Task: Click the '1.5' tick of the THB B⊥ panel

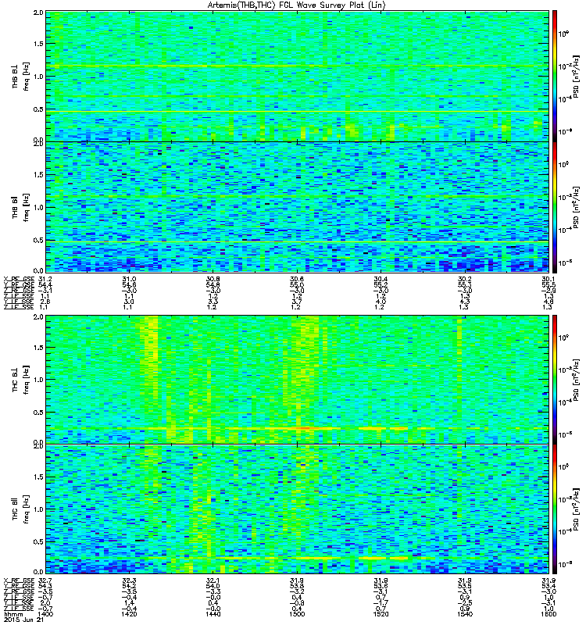Action: 38,44
